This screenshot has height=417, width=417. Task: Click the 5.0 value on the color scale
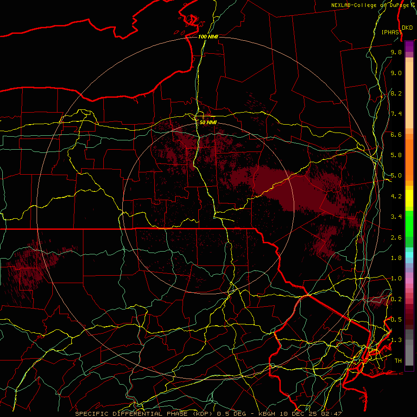pyautogui.click(x=396, y=176)
